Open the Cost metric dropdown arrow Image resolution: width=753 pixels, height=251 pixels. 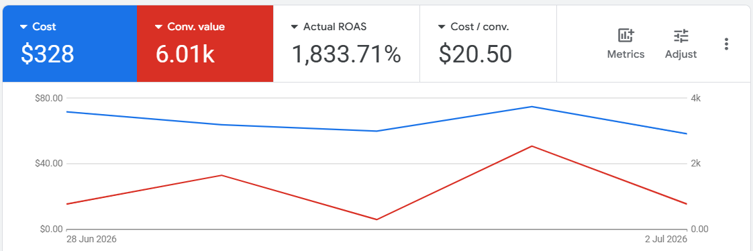(x=23, y=27)
